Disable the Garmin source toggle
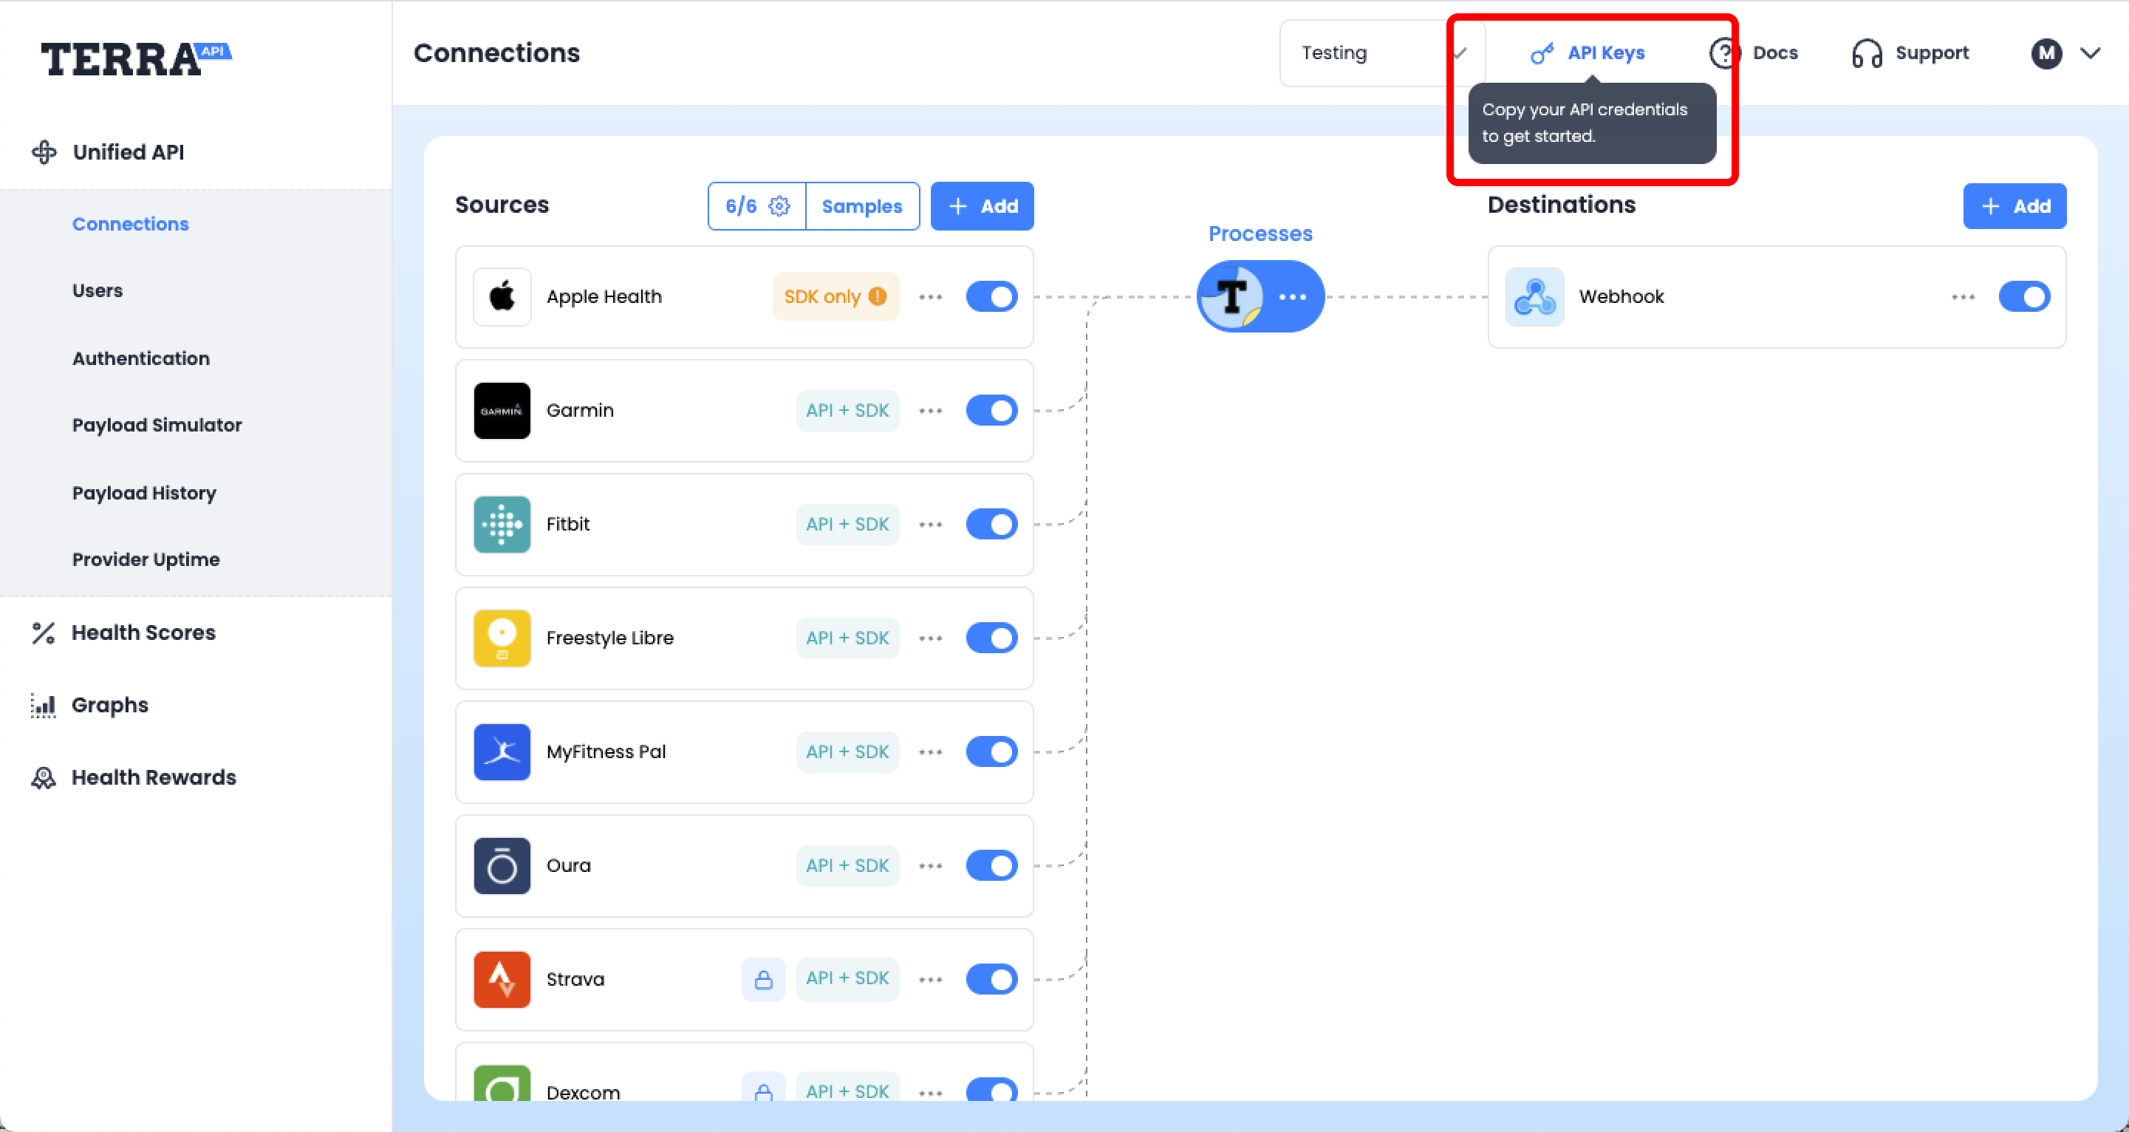The width and height of the screenshot is (2129, 1132). coord(991,410)
